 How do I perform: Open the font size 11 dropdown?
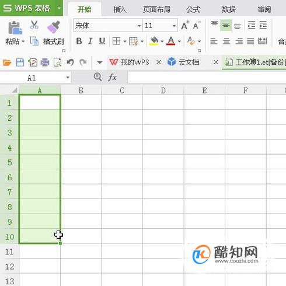click(174, 26)
